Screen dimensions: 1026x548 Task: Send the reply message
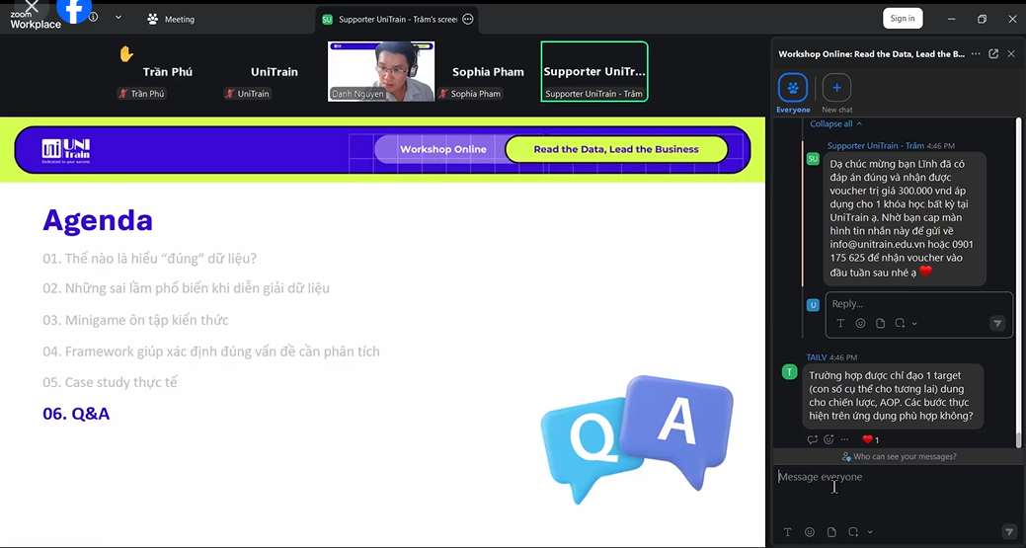tap(997, 323)
